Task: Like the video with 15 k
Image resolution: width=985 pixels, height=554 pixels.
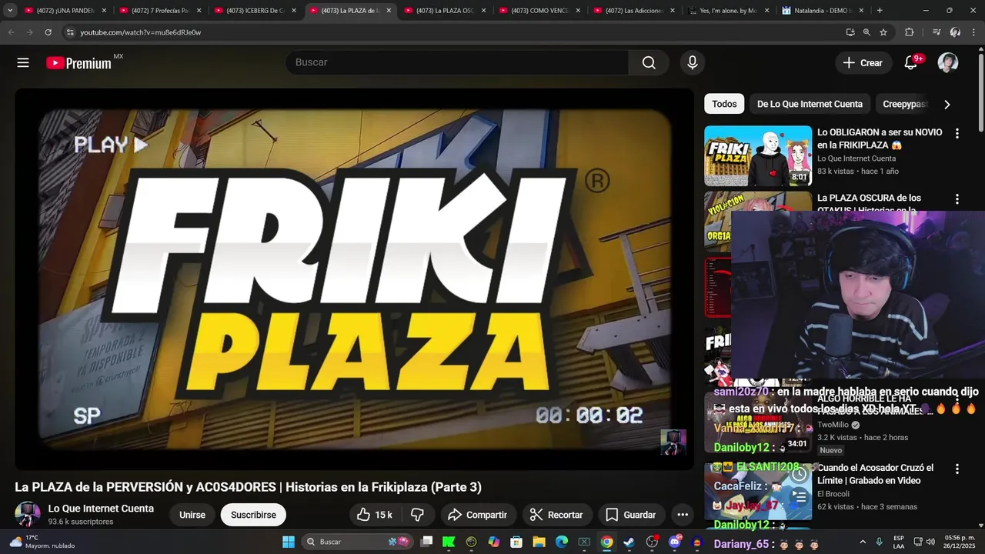Action: click(x=376, y=515)
